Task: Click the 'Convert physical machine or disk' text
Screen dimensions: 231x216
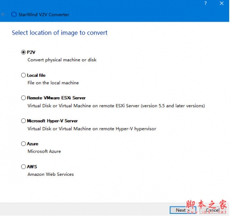Action: pos(62,60)
